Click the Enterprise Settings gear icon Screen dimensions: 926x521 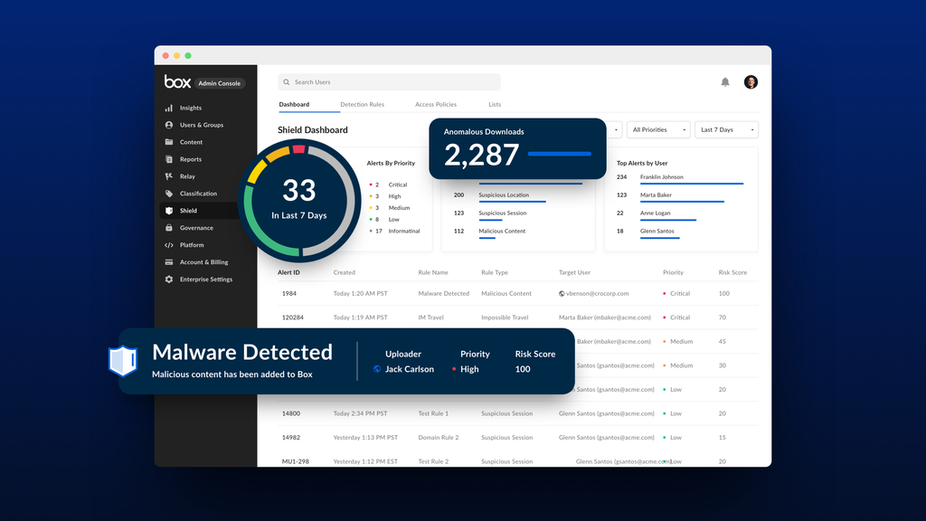[169, 279]
